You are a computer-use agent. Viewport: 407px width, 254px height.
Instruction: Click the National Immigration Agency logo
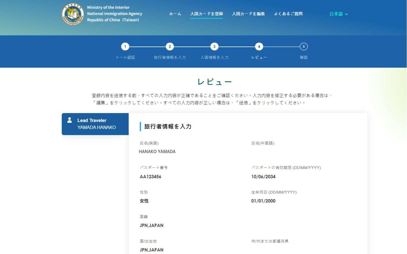click(73, 14)
